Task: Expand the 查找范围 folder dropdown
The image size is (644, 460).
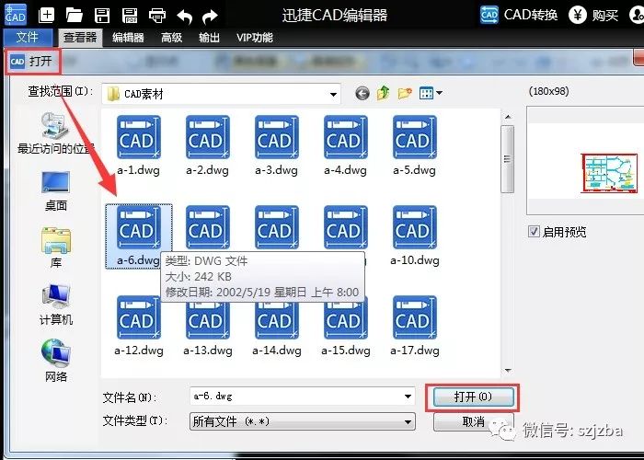Action: (334, 94)
